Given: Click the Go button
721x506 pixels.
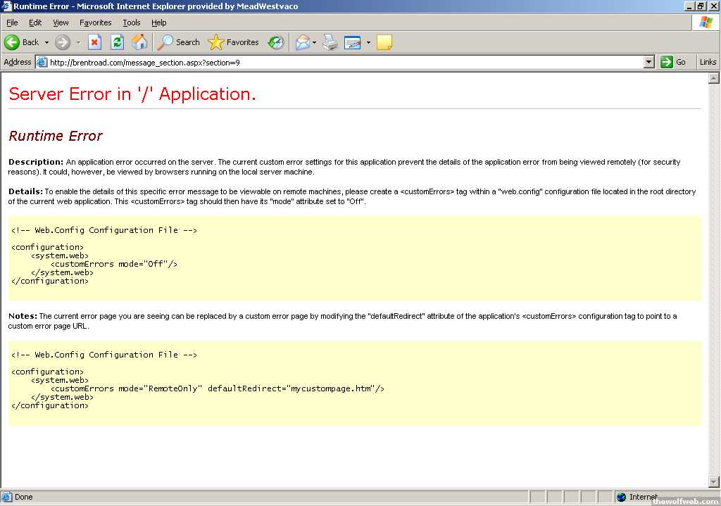Looking at the screenshot, I should click(674, 62).
